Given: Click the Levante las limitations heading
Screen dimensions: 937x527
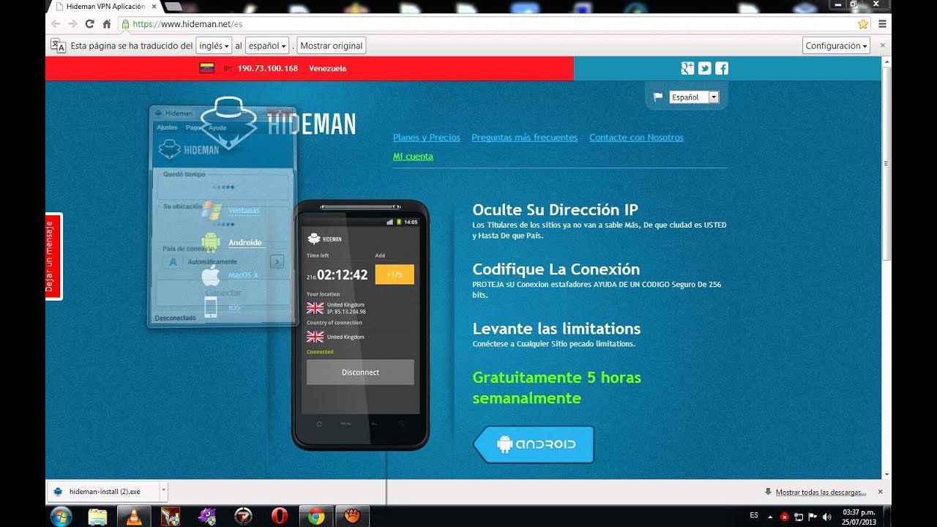Looking at the screenshot, I should pyautogui.click(x=556, y=329).
